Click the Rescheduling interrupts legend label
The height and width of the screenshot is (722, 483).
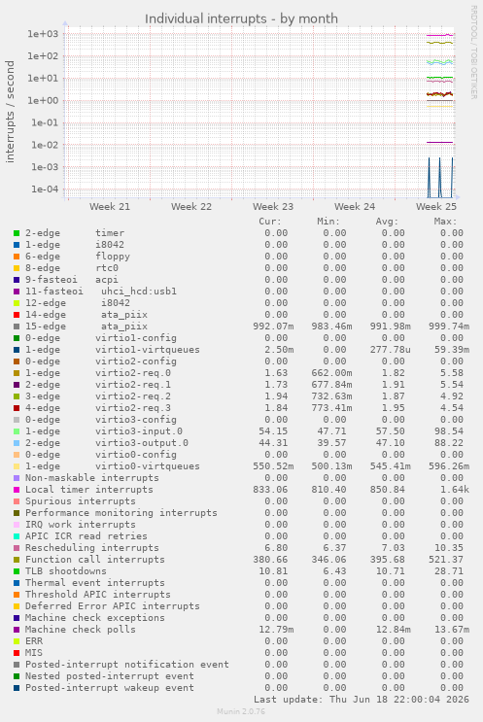pyautogui.click(x=91, y=548)
